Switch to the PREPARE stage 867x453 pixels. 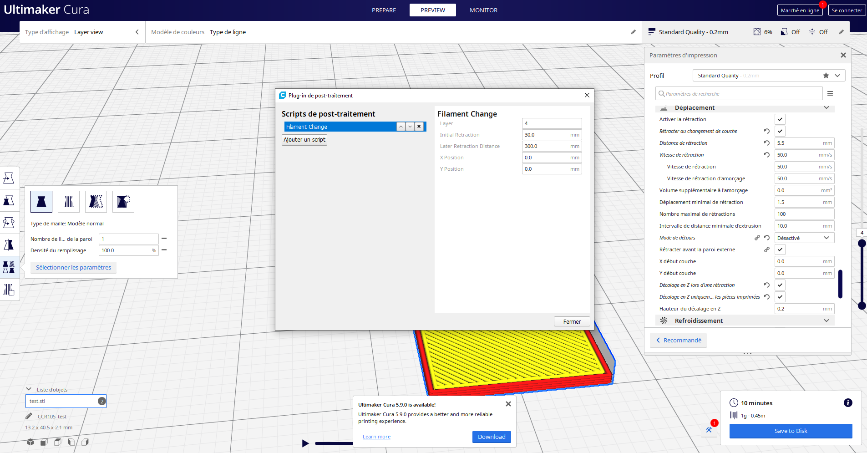(x=384, y=10)
